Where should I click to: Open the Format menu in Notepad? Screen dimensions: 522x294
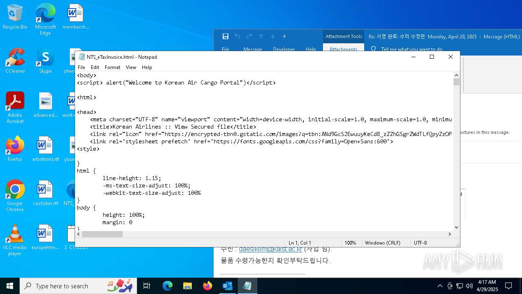click(x=113, y=67)
